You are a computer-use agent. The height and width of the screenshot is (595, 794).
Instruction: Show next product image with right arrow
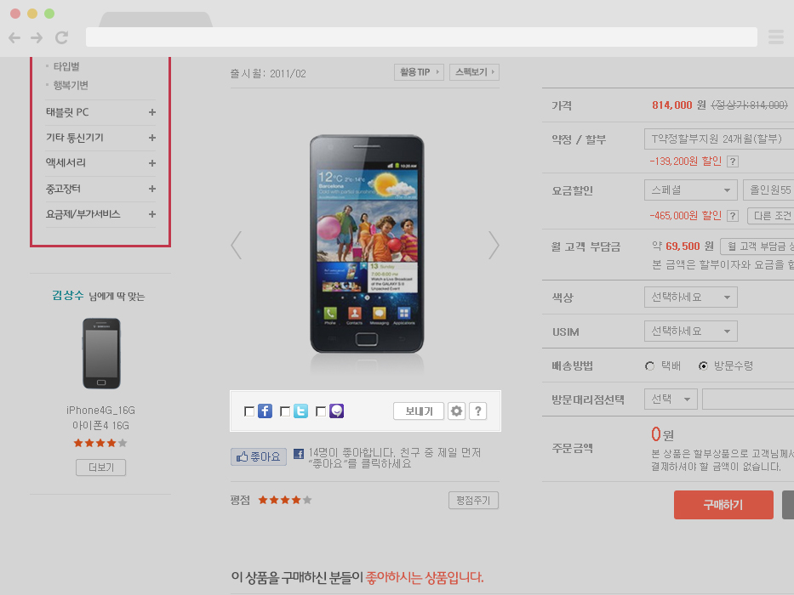click(494, 246)
